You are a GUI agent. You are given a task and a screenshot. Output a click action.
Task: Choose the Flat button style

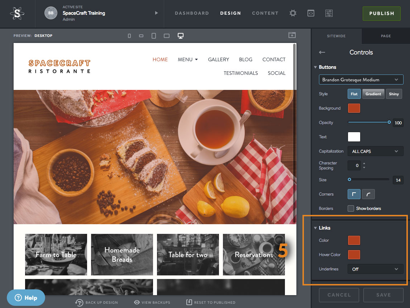point(354,94)
